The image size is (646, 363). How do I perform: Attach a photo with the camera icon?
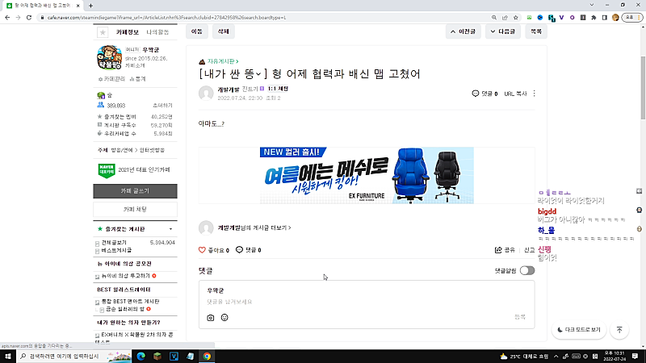click(211, 318)
